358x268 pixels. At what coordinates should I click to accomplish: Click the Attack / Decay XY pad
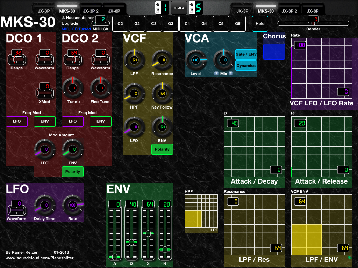point(255,147)
